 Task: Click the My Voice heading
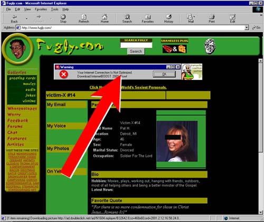(x=67, y=126)
